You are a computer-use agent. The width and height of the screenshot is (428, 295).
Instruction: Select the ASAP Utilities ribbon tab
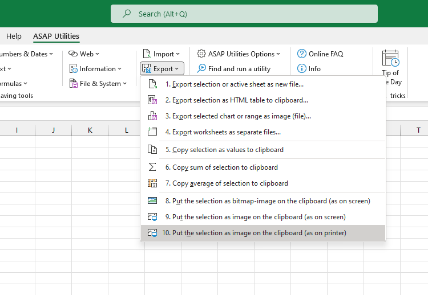pos(56,36)
